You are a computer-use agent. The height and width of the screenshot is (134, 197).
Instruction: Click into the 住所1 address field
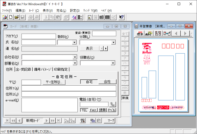[x=69, y=88]
